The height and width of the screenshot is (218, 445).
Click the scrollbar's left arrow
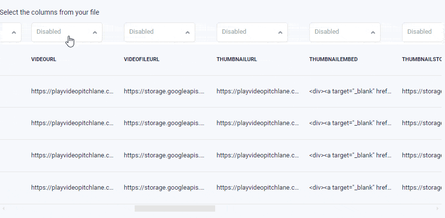click(3, 209)
